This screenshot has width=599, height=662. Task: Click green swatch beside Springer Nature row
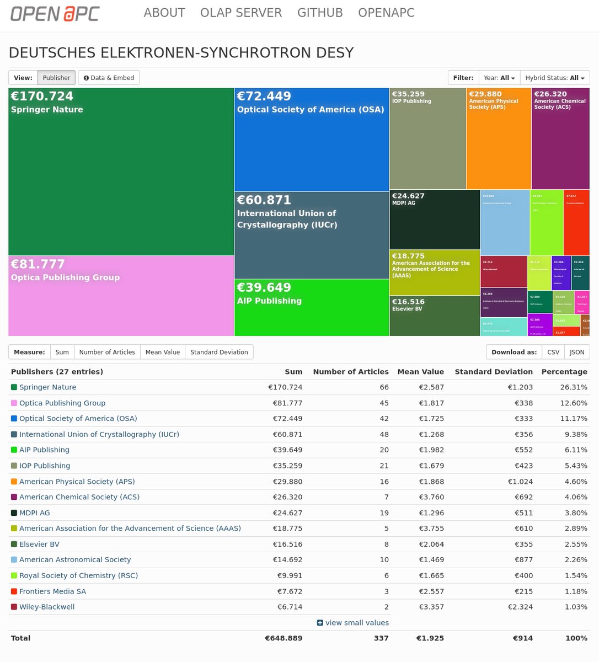14,387
